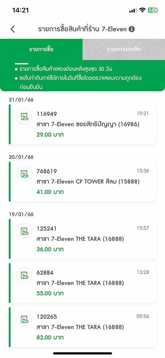Open the ซอยสิทธิปัญญา (16986) purchase entry
Viewport: 165px width, 358px height.
(x=83, y=125)
